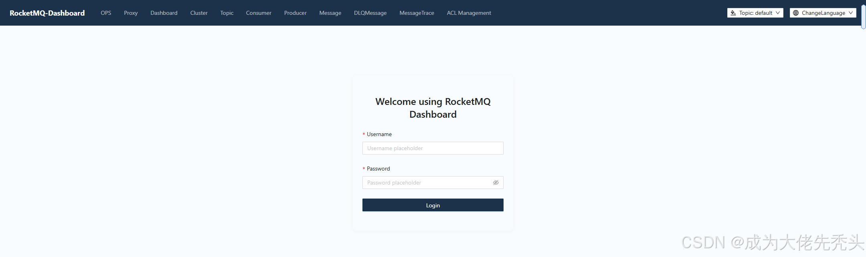The image size is (866, 257).
Task: Focus the Username input field
Action: [433, 148]
